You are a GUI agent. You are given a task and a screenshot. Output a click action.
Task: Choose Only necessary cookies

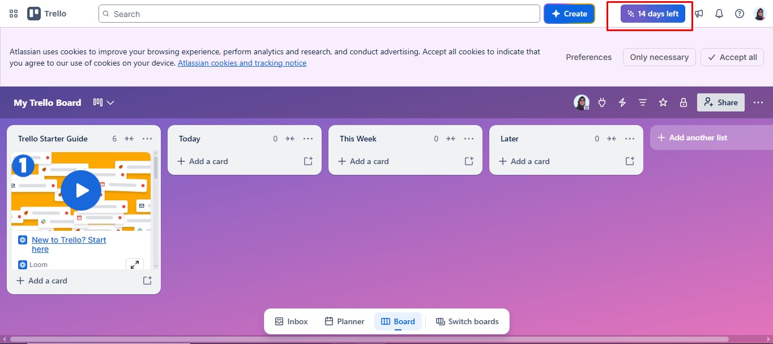pos(659,57)
